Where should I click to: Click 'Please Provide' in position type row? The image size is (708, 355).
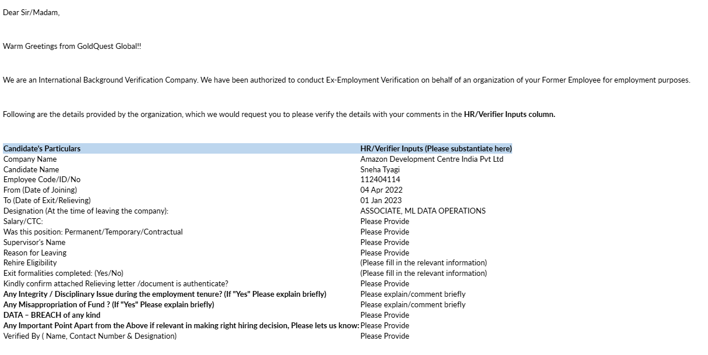click(385, 232)
